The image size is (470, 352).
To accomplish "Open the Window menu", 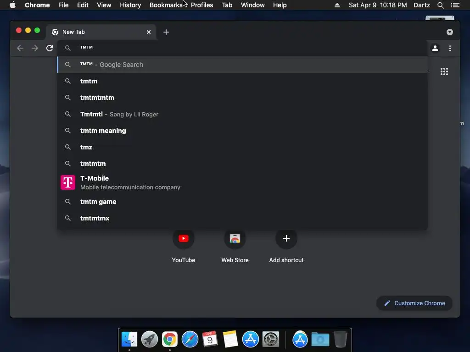I will click(253, 5).
